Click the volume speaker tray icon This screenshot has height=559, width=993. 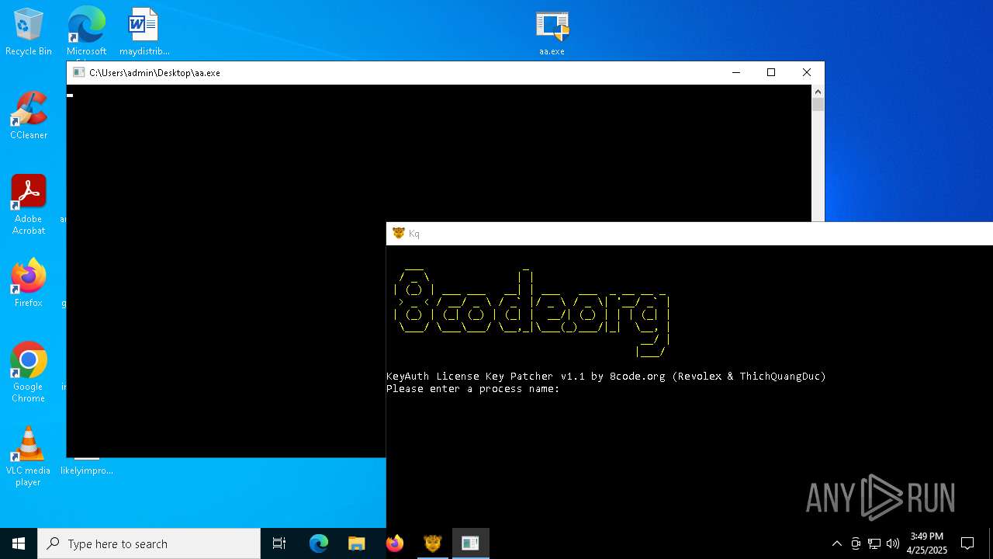893,543
